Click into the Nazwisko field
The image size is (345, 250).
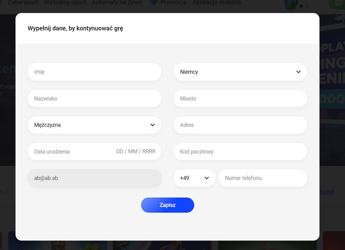point(94,99)
